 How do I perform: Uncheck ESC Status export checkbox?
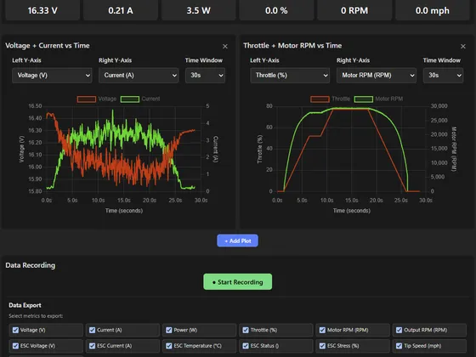click(x=246, y=346)
